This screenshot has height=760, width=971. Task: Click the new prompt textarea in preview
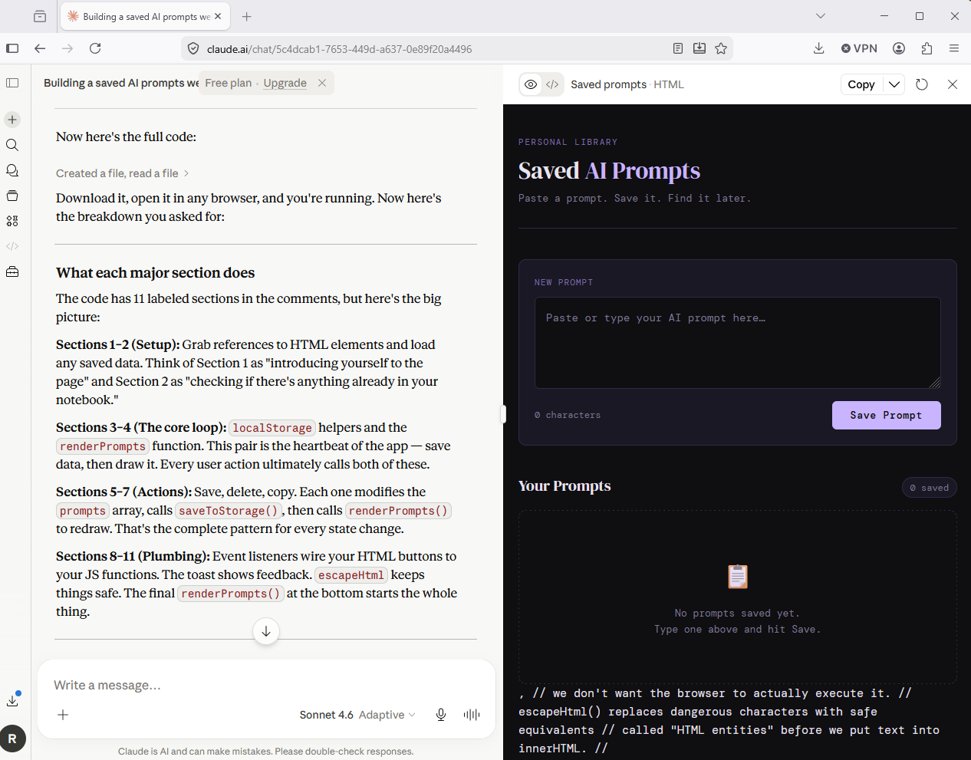point(737,343)
